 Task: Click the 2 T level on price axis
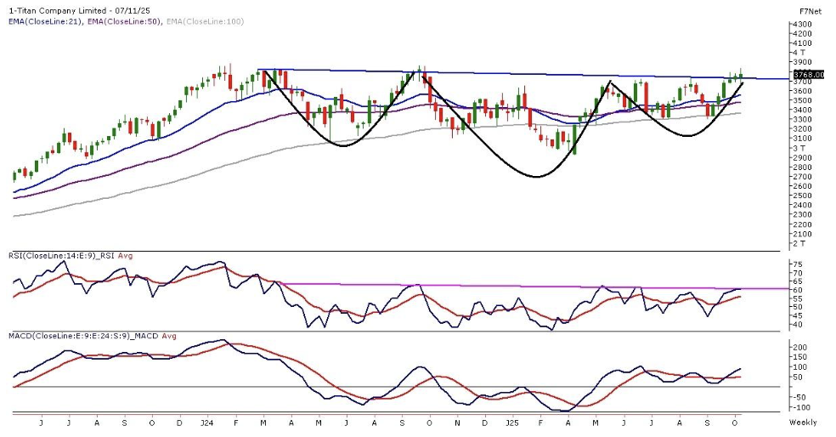tap(800, 244)
